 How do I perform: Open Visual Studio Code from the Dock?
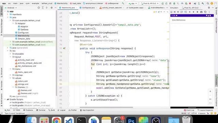[x=69, y=120]
